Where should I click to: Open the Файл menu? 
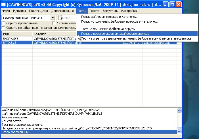click(6, 11)
